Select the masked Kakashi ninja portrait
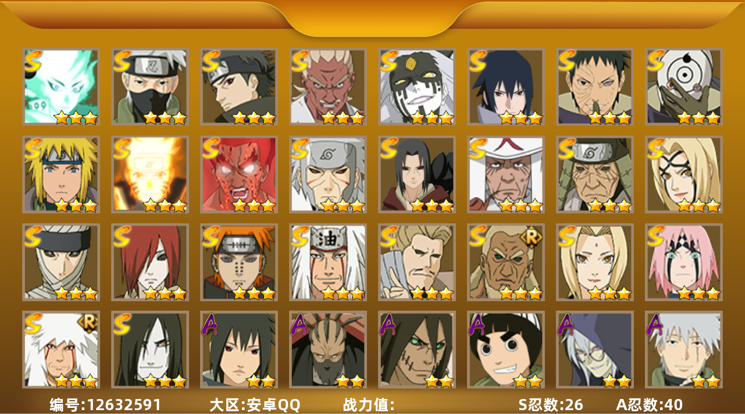 click(150, 86)
